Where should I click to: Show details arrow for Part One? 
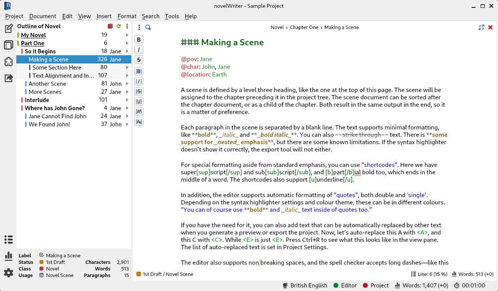127,43
